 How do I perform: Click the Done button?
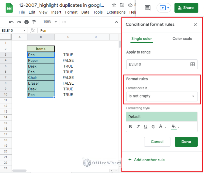point(186,142)
